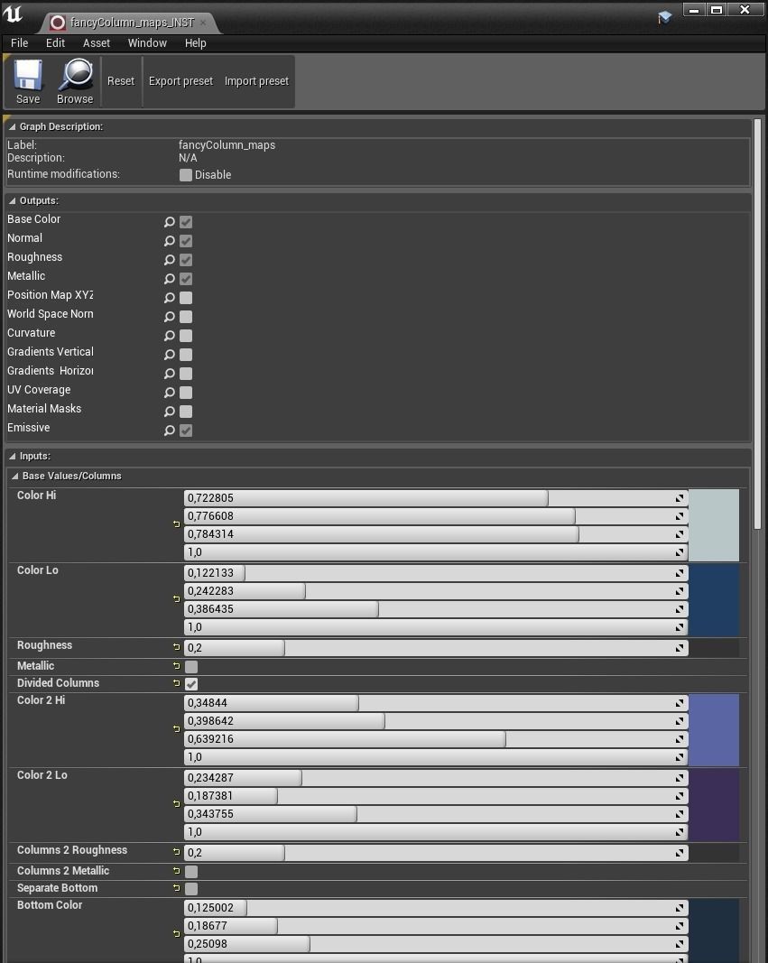Image resolution: width=768 pixels, height=963 pixels.
Task: Reset Columns 2 Roughness with yellow arrow
Action: coord(177,852)
